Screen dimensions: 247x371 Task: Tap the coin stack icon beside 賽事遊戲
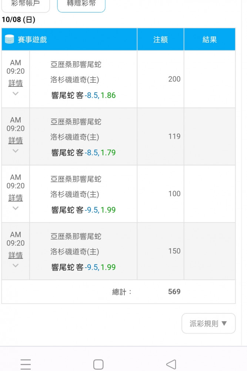tap(10, 39)
